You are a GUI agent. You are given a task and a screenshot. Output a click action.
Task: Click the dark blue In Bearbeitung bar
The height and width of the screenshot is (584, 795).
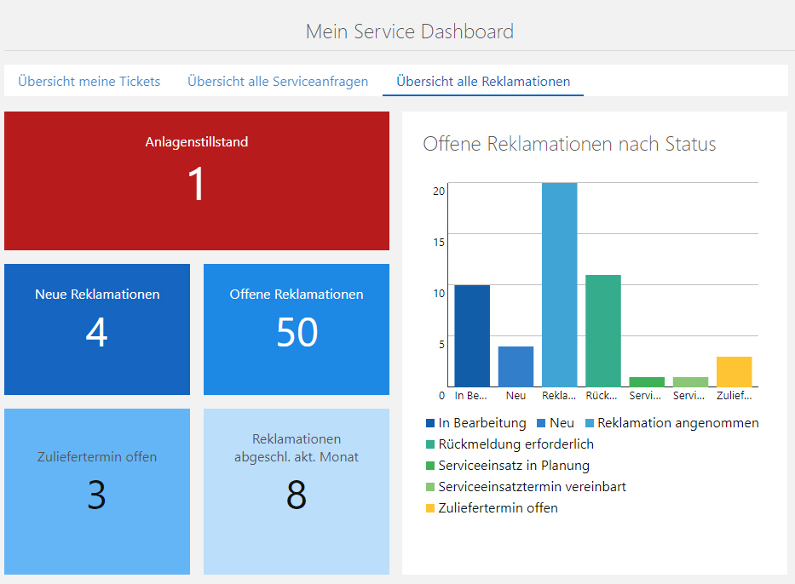click(x=472, y=335)
